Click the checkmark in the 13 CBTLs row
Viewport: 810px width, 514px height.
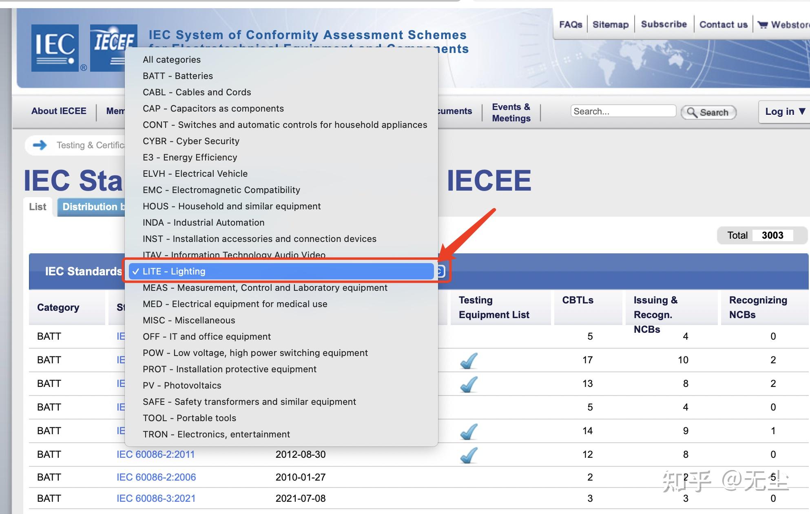coord(469,384)
